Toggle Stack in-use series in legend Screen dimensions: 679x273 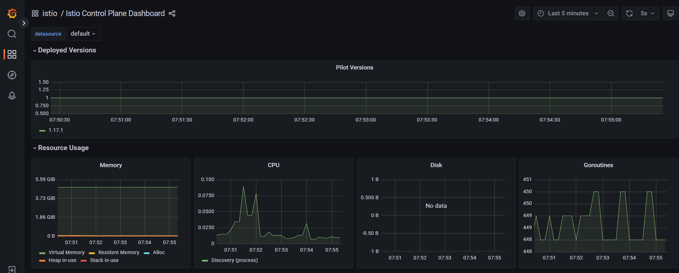coord(104,260)
